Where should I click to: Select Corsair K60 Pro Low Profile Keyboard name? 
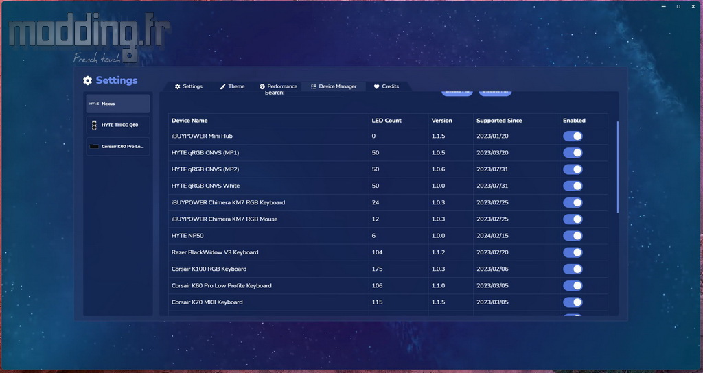(222, 285)
